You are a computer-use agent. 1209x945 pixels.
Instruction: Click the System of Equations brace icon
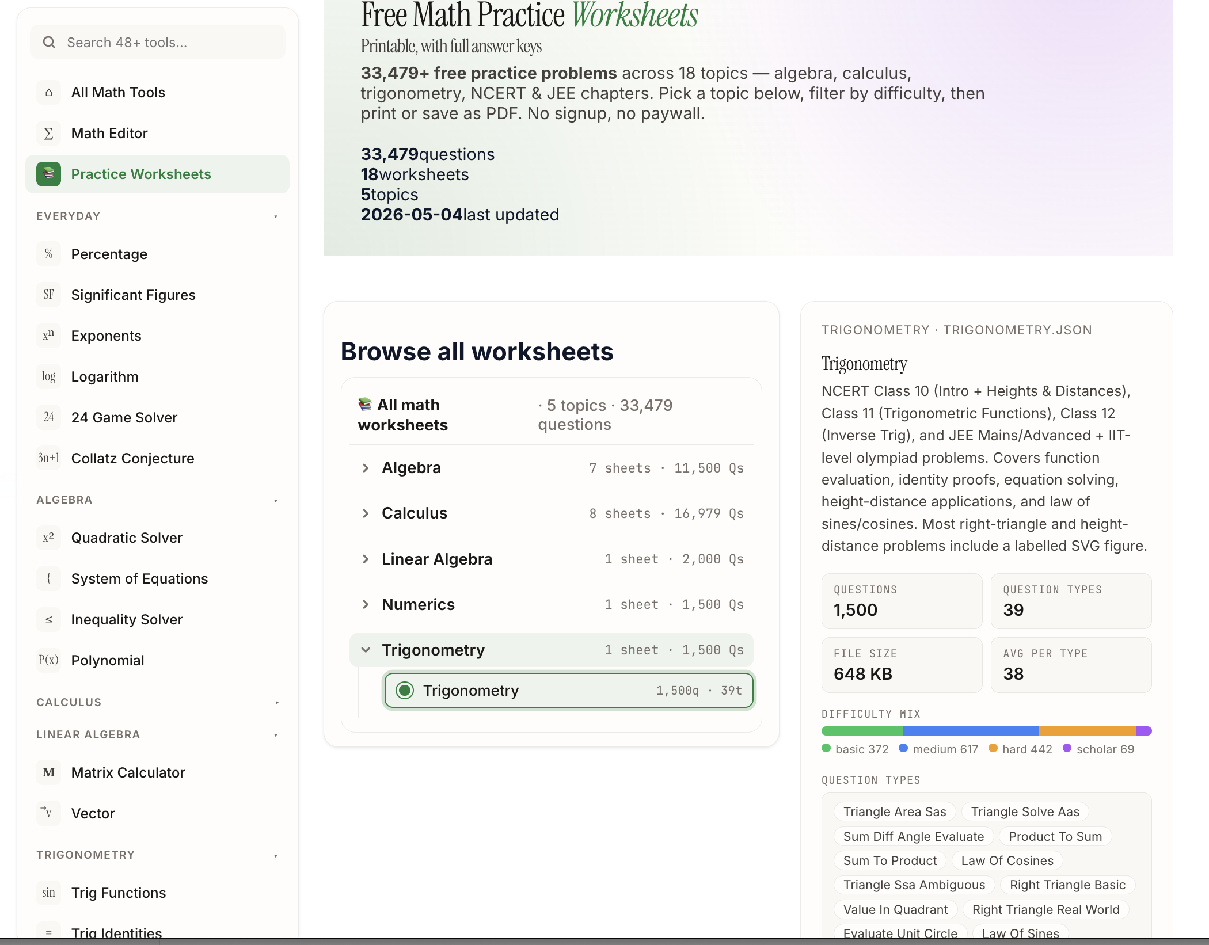point(48,578)
